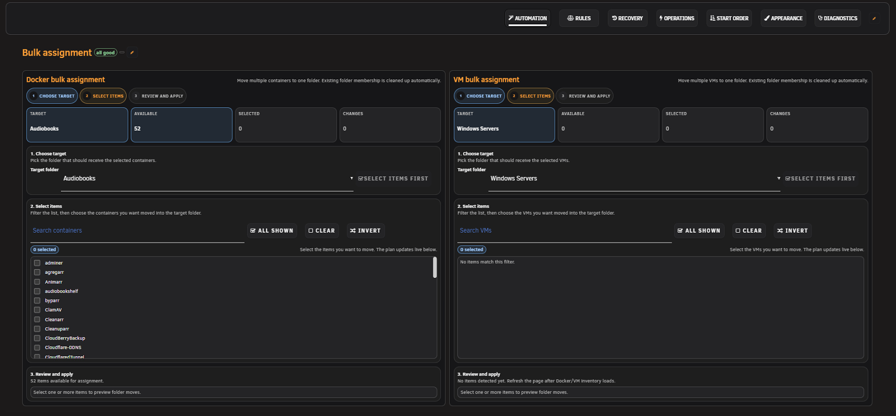896x416 pixels.
Task: Select VM step 1 Choose Target pill
Action: 479,96
